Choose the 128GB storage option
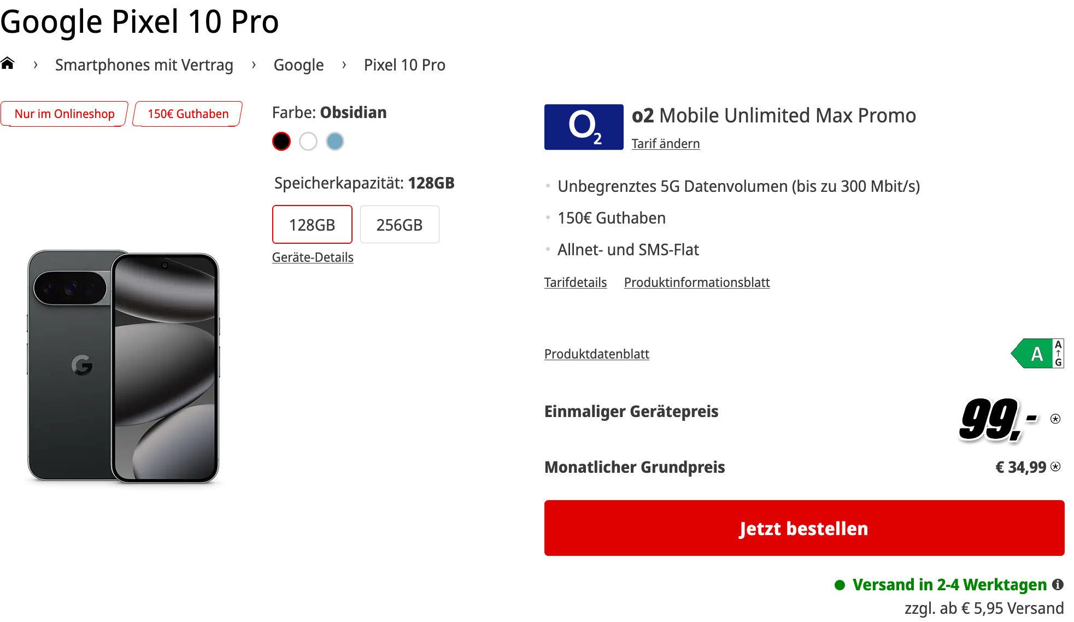Screen dimensions: 1074x622 click(312, 225)
